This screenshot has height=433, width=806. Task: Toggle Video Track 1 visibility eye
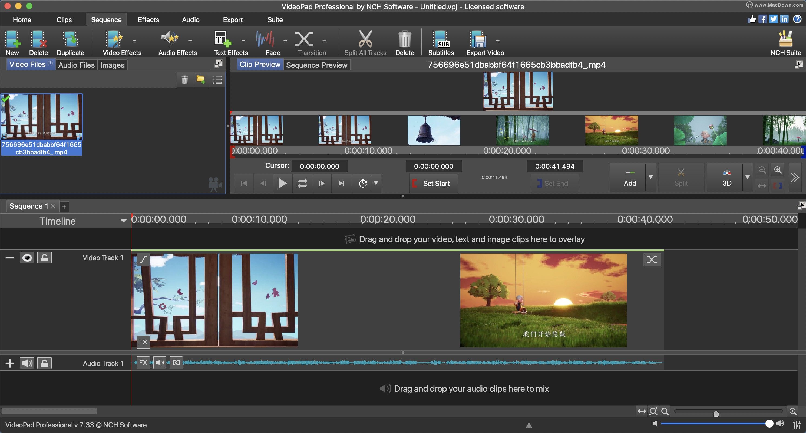pos(27,258)
